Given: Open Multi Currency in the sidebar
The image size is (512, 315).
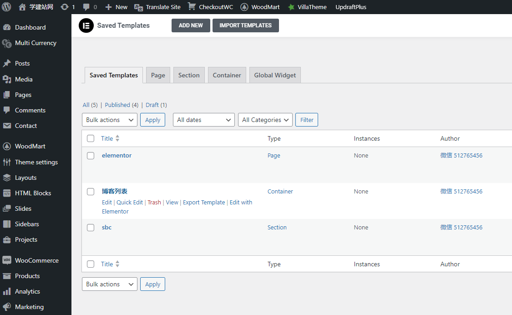Looking at the screenshot, I should pos(35,43).
